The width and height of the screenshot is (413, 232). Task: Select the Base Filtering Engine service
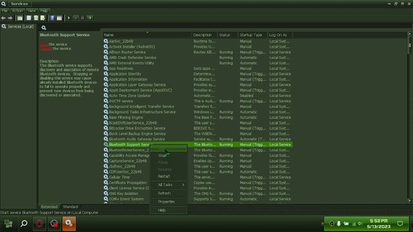pyautogui.click(x=197, y=117)
